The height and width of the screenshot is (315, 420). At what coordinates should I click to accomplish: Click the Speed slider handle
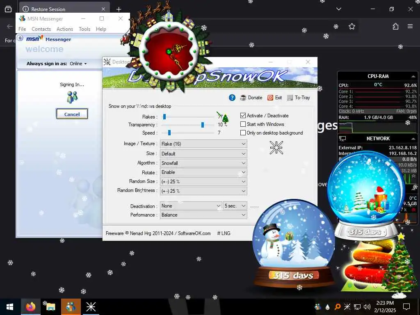pos(169,132)
